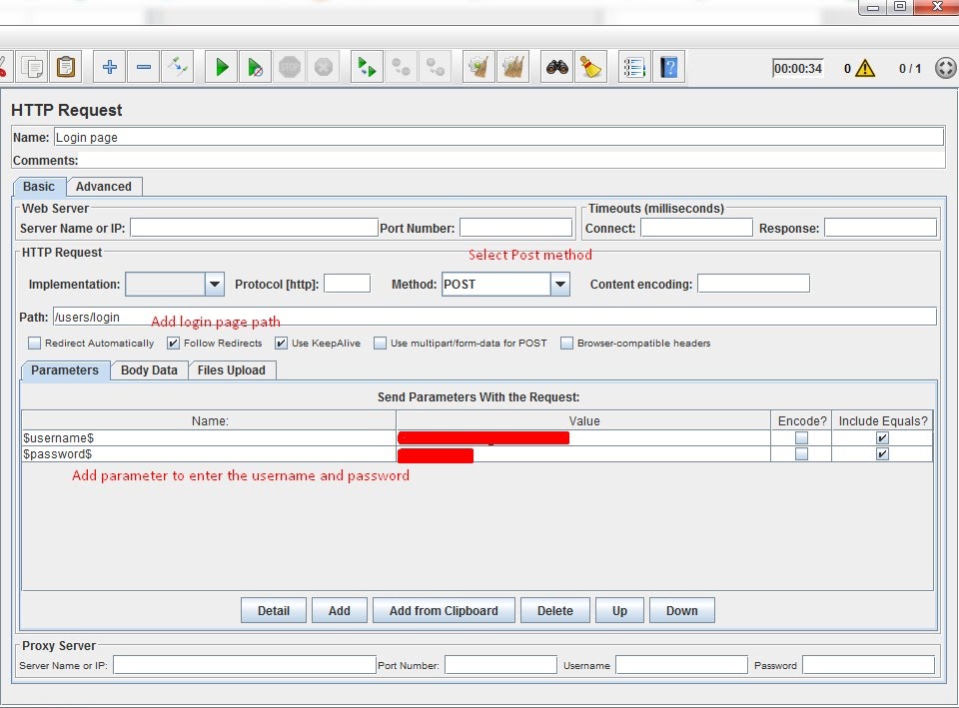Click the Expand All plus icon
This screenshot has width=959, height=708.
(x=110, y=67)
